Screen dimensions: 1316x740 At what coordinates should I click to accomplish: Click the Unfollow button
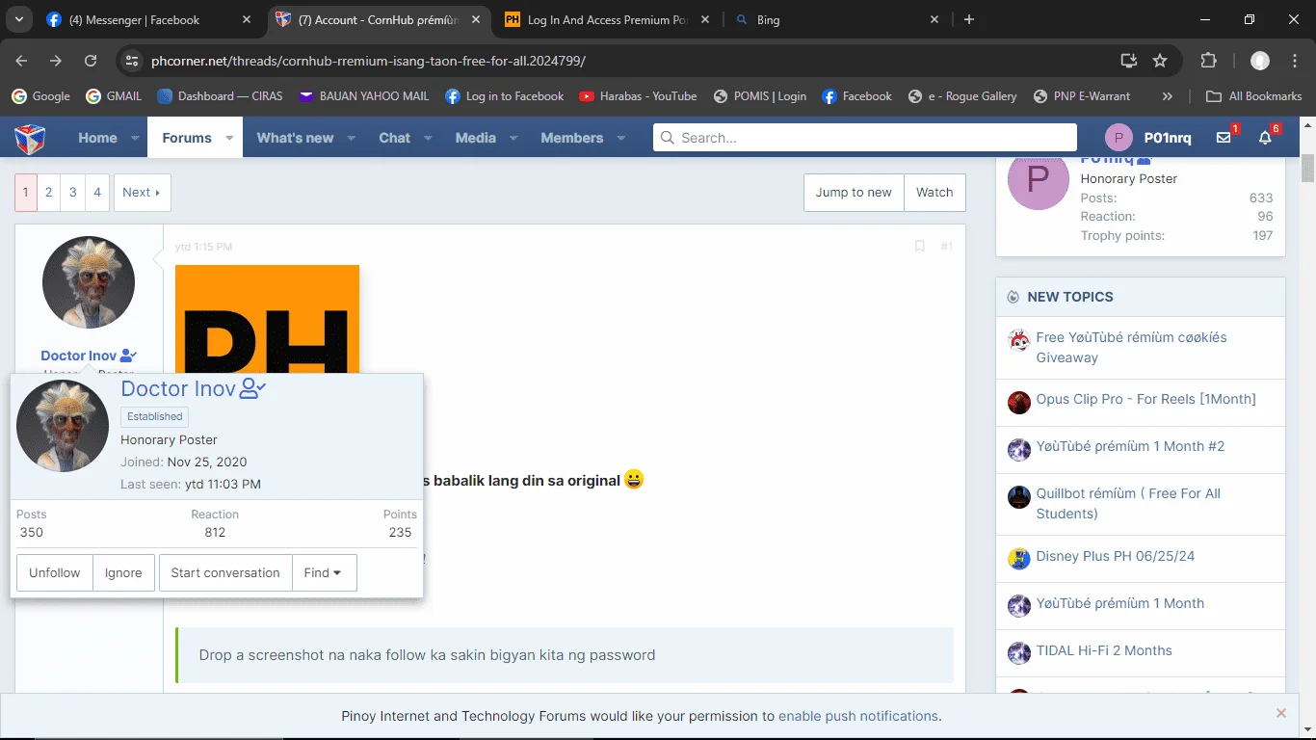(55, 572)
